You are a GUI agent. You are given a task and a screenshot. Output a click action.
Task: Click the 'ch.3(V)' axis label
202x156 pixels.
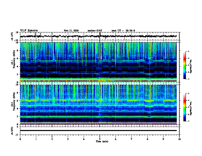(12, 131)
